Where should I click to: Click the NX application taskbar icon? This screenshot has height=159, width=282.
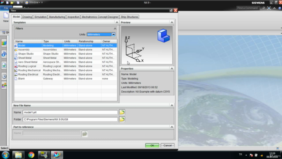point(57,155)
